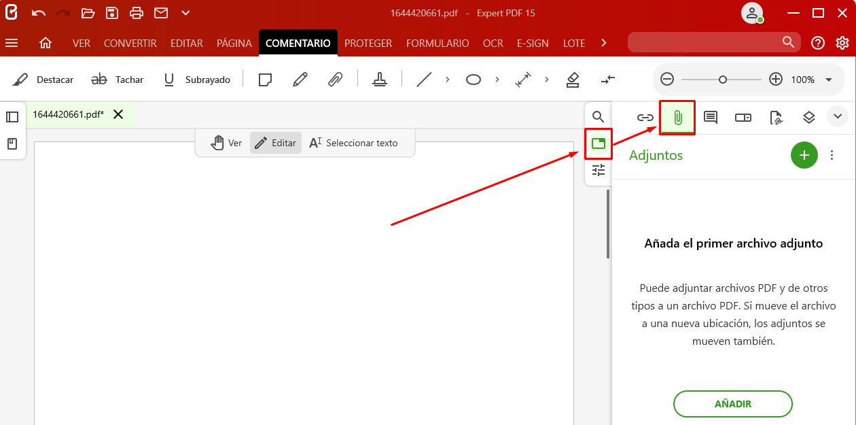Select the 1644420661.pdf* document tab
This screenshot has width=856, height=425.
[x=69, y=114]
